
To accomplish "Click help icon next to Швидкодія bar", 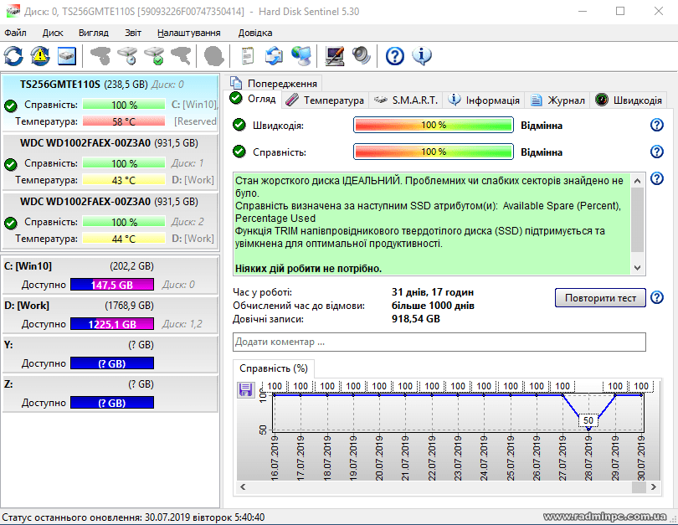I will click(657, 125).
